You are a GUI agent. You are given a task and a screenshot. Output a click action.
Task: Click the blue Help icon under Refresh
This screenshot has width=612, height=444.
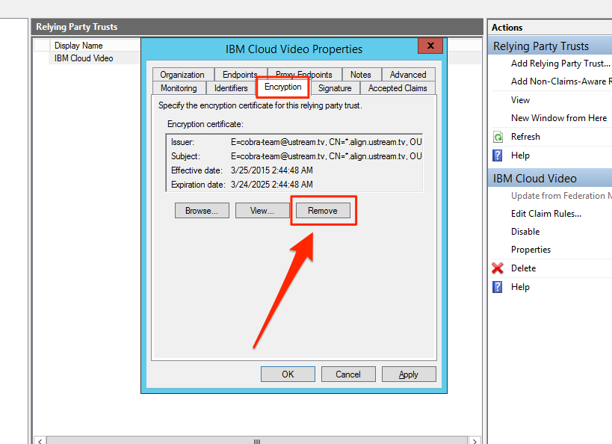[498, 155]
